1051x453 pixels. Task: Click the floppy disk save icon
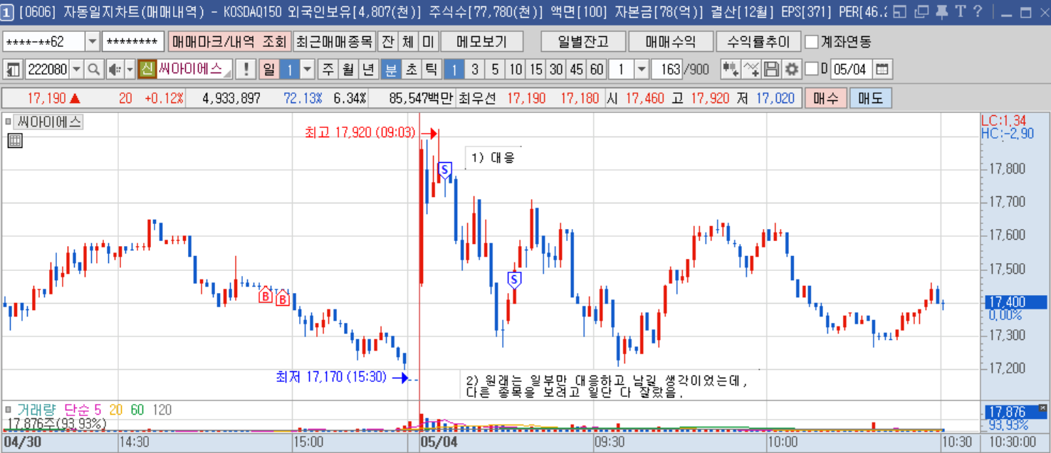click(771, 70)
